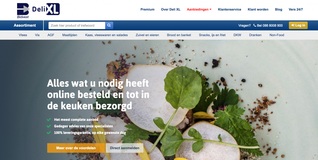Click the green checkmark next to Het meest complete aanbod
Image resolution: width=318 pixels, height=160 pixels.
(49, 120)
